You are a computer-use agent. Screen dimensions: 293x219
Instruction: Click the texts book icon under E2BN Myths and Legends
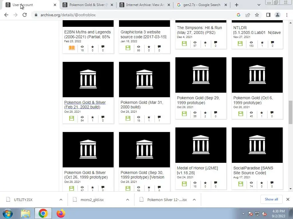point(72,48)
